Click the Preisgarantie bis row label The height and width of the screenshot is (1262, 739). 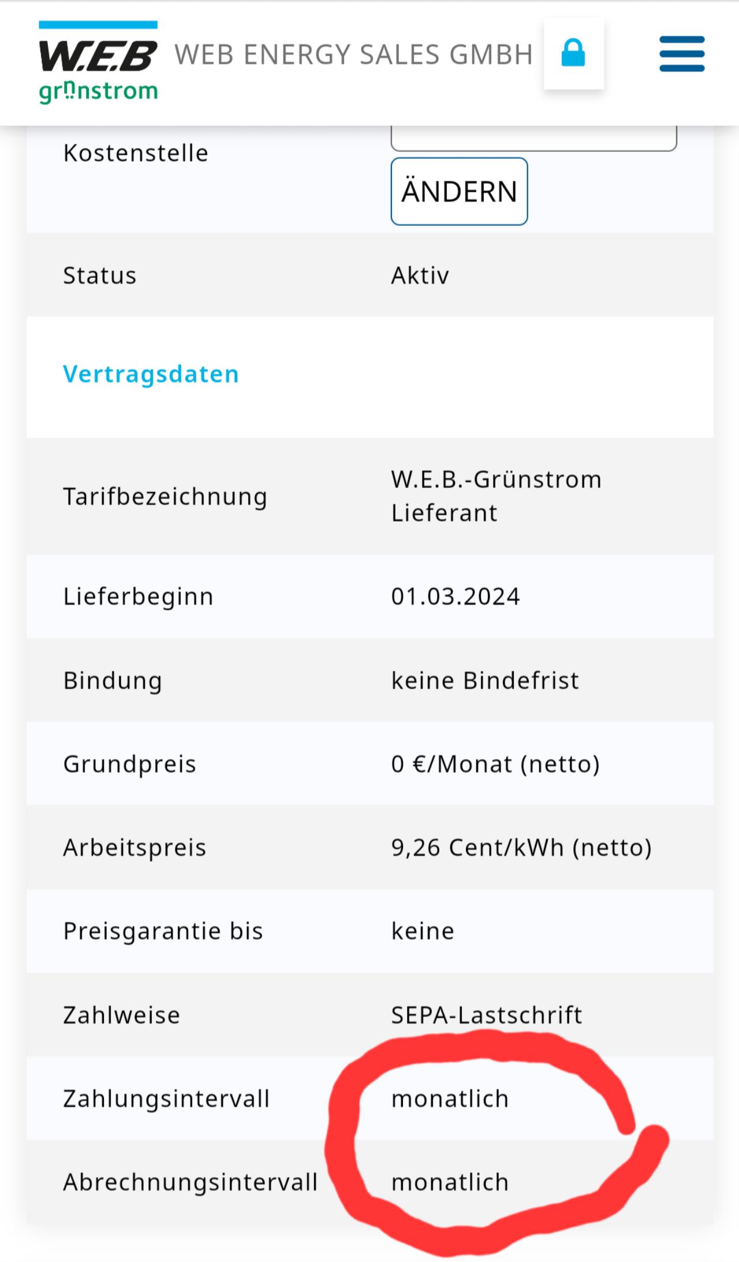point(163,931)
